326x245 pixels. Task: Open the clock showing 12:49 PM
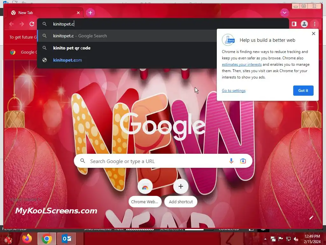[312, 239]
